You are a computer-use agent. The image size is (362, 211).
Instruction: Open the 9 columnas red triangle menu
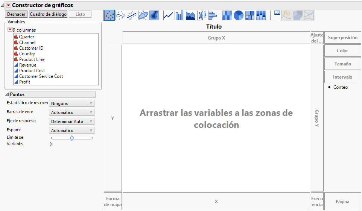10,30
